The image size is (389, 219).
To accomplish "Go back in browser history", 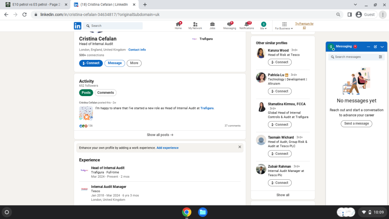I will coord(6,15).
